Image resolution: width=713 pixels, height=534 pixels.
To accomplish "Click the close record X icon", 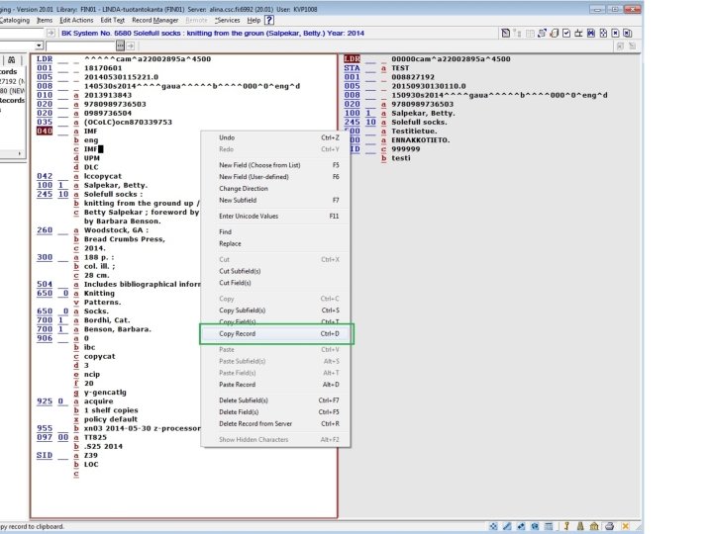I will (615, 34).
